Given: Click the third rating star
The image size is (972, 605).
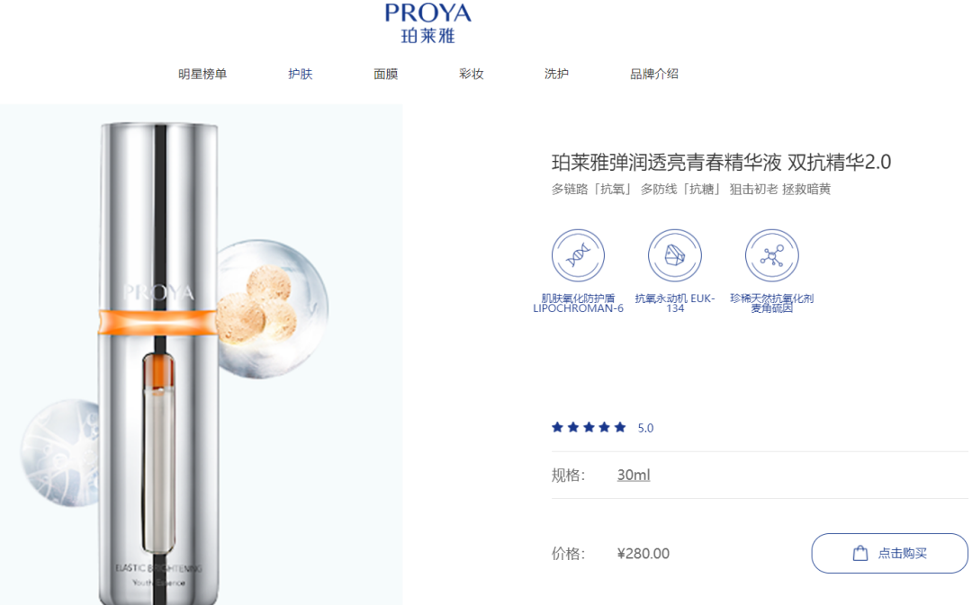Looking at the screenshot, I should point(589,427).
